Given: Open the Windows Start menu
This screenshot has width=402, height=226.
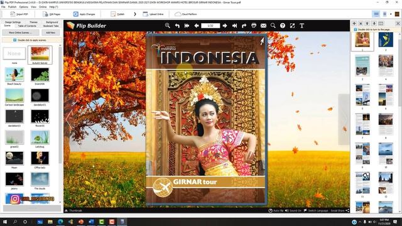Looking at the screenshot, I should tap(5, 222).
